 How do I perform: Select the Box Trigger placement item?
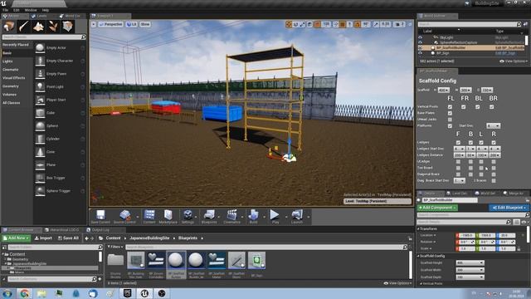point(60,178)
